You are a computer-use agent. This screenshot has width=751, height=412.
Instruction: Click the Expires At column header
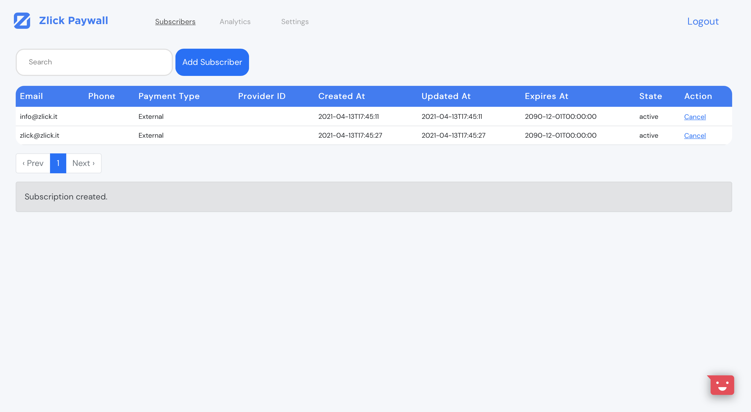click(546, 96)
